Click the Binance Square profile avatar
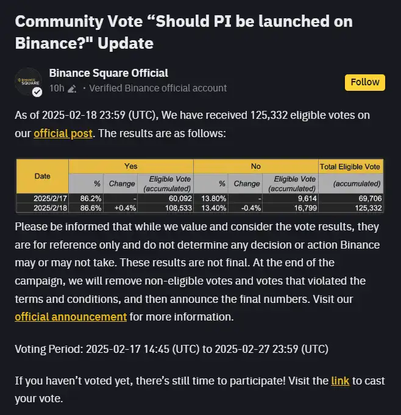 (x=28, y=81)
